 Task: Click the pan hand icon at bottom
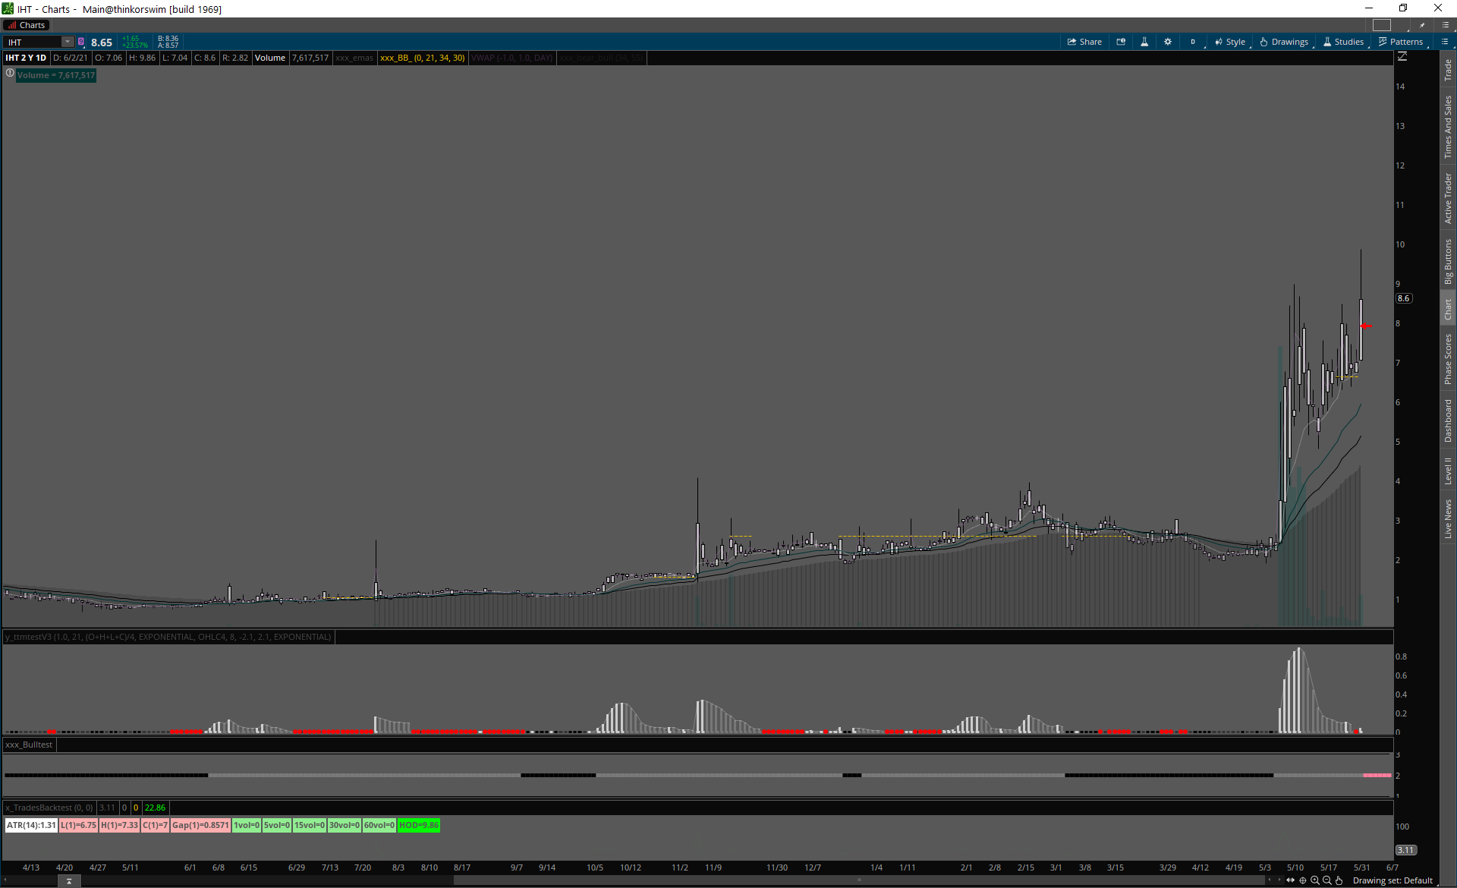(1339, 880)
